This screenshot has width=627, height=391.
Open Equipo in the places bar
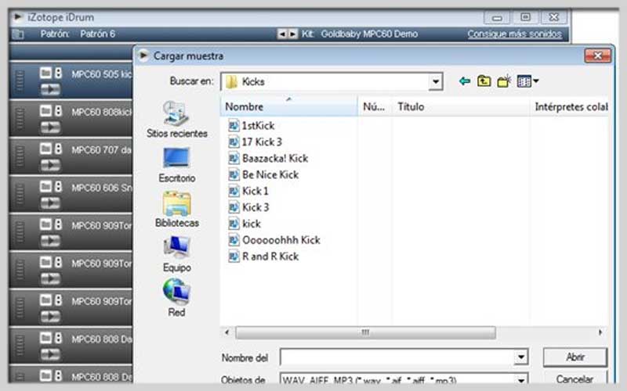(x=177, y=255)
